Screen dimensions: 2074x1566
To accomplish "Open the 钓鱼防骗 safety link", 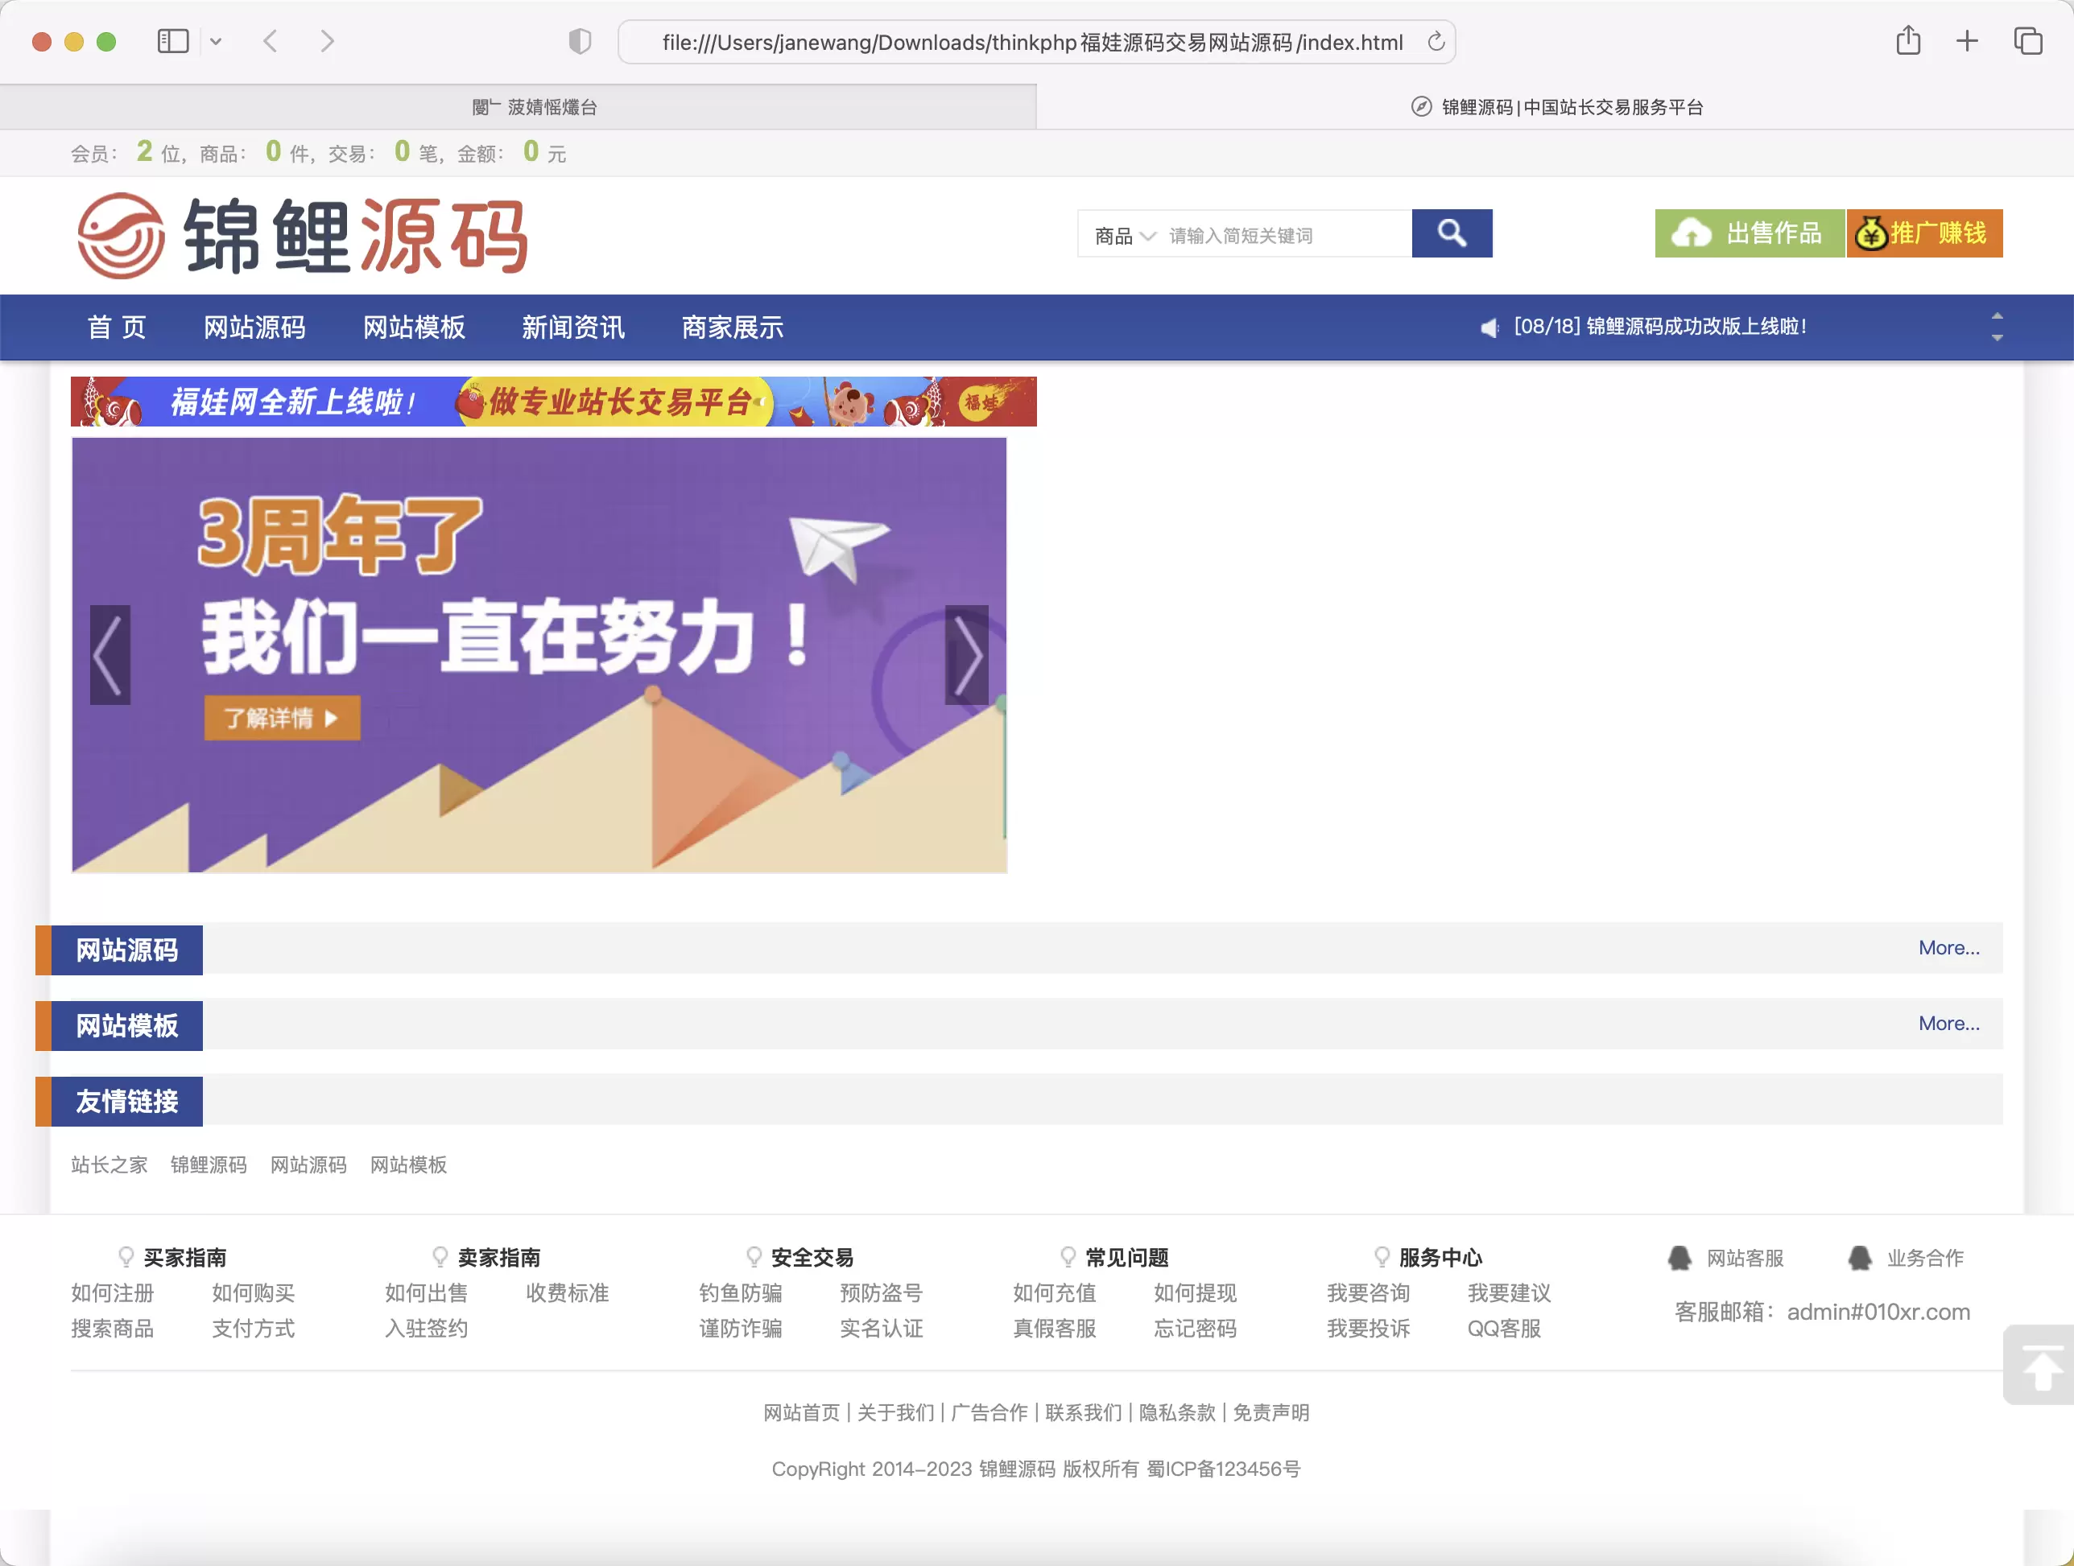I will pos(741,1293).
